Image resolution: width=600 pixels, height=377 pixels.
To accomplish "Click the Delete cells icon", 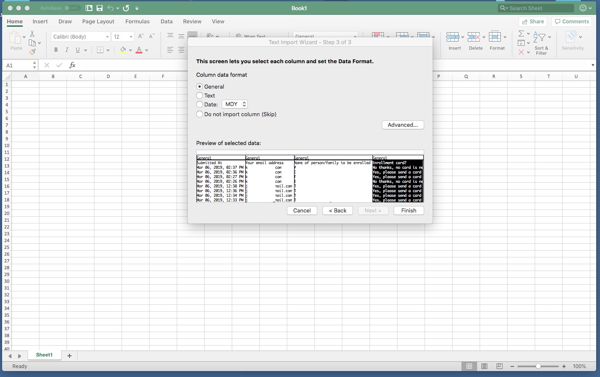I will (x=474, y=37).
